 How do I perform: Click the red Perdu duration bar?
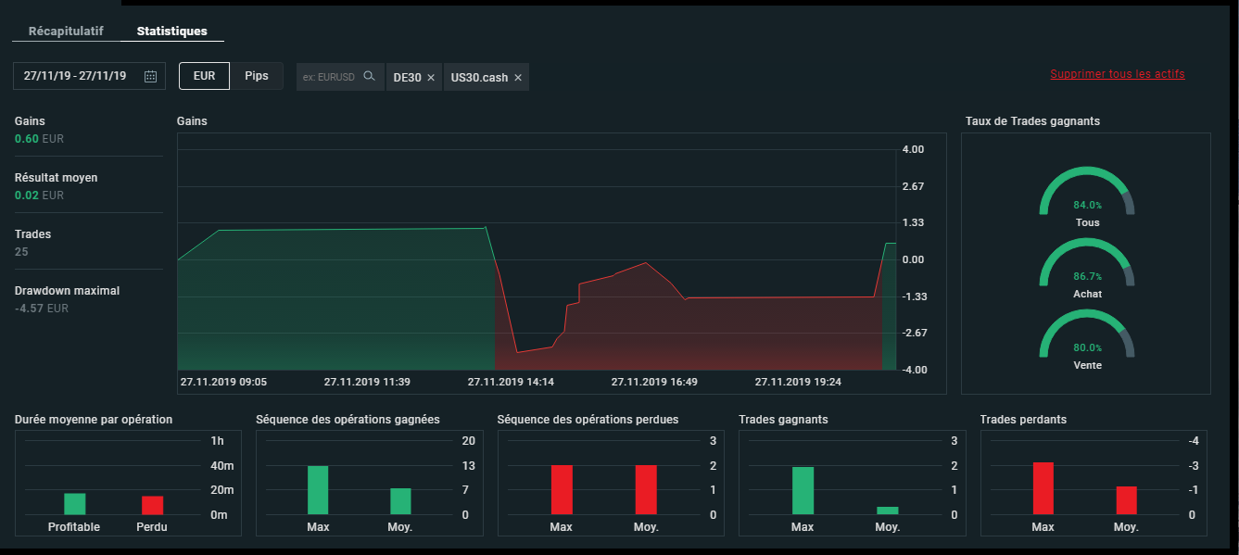coord(152,505)
